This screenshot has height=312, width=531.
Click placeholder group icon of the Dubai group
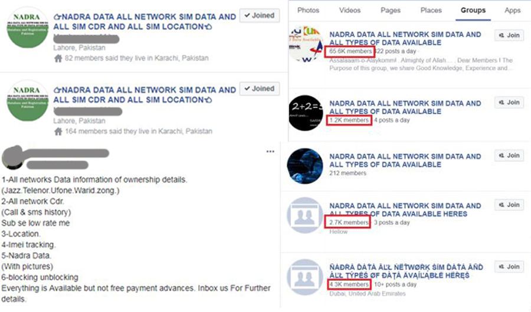[x=305, y=276]
